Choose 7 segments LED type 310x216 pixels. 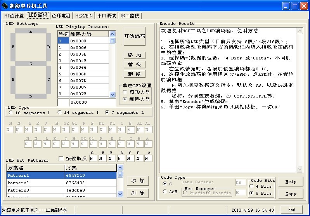tap(125, 112)
